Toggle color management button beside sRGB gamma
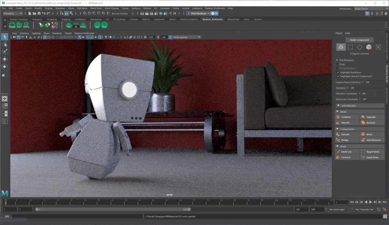 170,37
